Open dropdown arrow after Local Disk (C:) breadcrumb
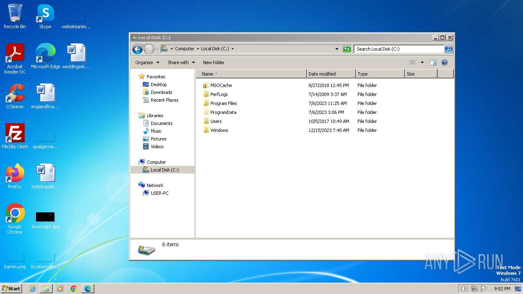The height and width of the screenshot is (294, 523). (x=233, y=49)
